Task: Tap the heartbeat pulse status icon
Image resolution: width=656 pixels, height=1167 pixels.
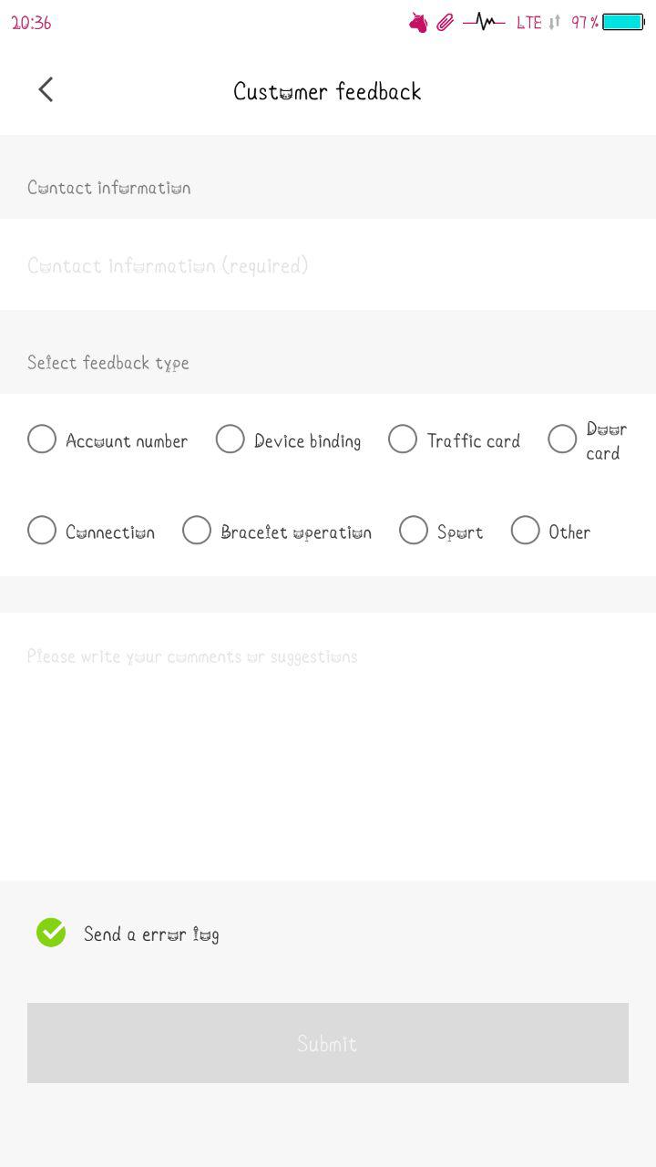Action: click(x=484, y=22)
